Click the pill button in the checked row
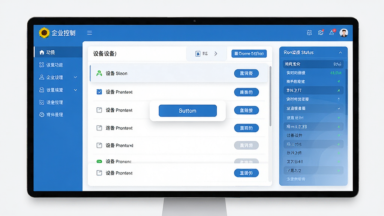384x216 pixels. click(x=246, y=92)
